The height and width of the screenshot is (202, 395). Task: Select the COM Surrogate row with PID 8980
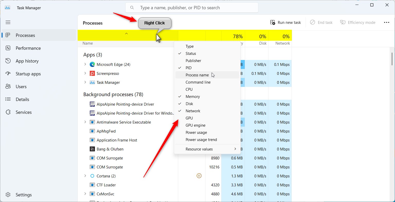pyautogui.click(x=185, y=158)
